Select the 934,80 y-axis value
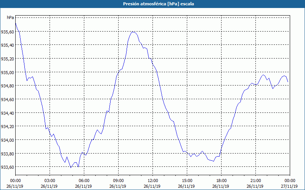The width and height of the screenshot is (305, 190). (x=7, y=86)
